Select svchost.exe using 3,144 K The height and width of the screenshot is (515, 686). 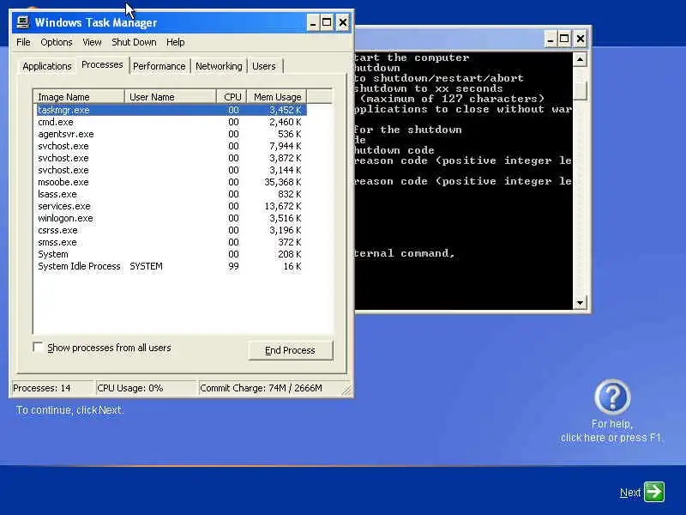pyautogui.click(x=171, y=170)
